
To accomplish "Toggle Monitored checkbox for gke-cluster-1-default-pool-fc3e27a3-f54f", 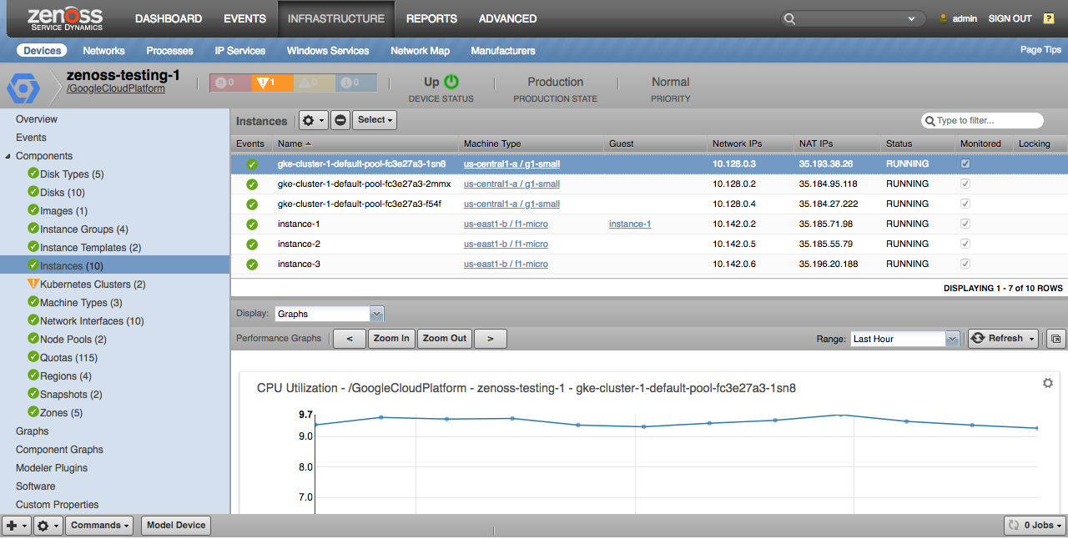I will [965, 204].
